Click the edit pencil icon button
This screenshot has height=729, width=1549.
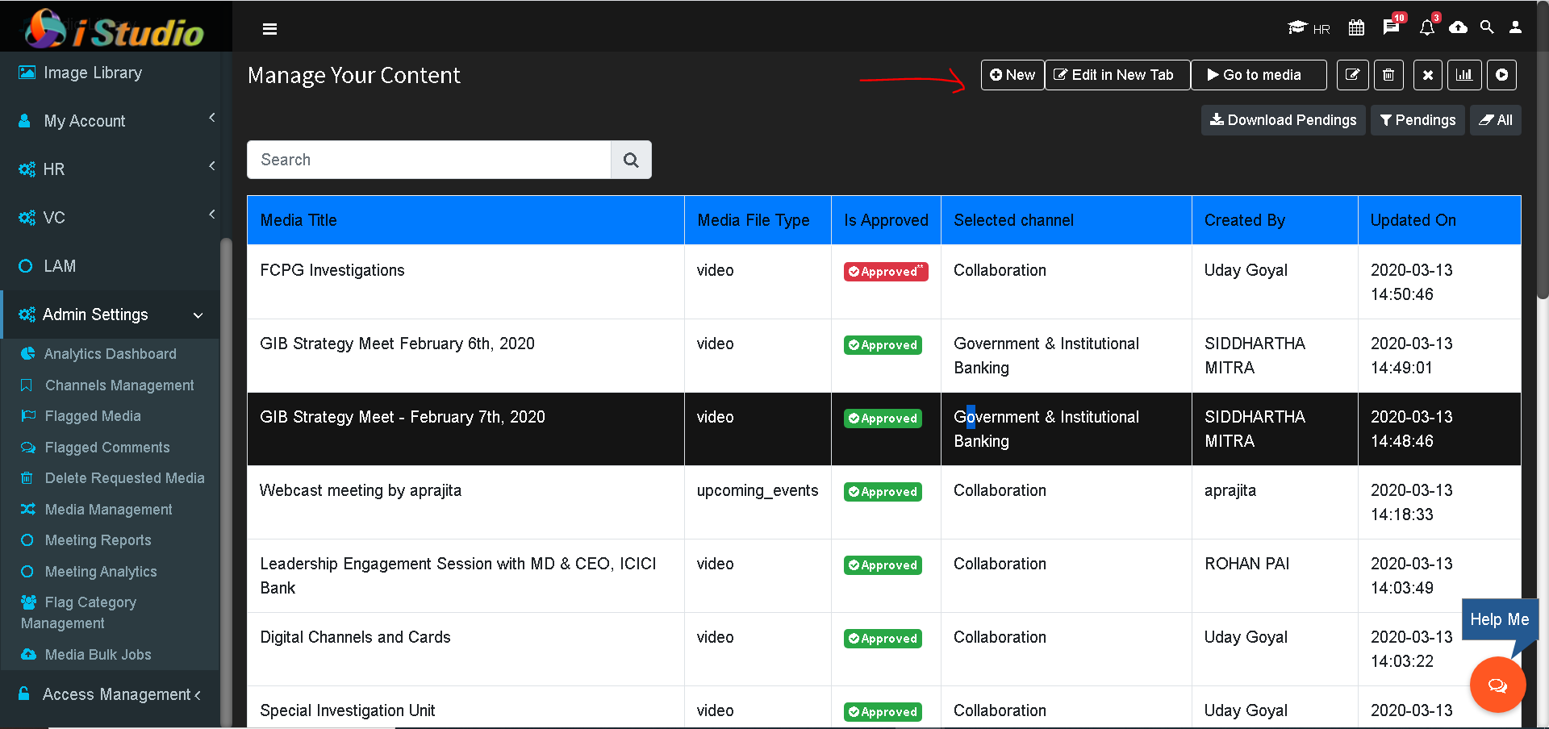coord(1353,75)
